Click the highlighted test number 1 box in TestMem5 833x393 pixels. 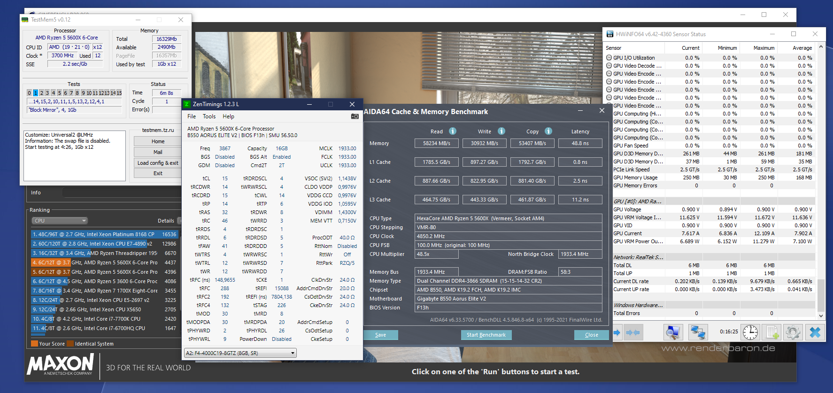(35, 93)
